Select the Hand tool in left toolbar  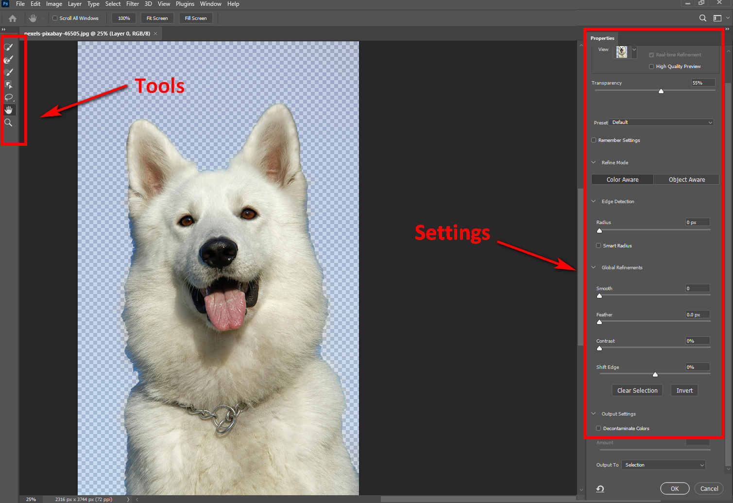[8, 110]
